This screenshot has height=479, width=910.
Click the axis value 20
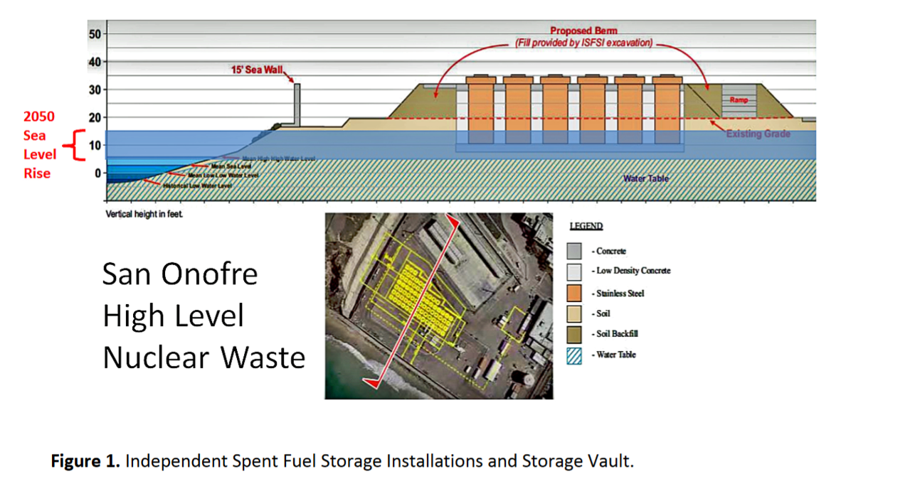tap(95, 117)
